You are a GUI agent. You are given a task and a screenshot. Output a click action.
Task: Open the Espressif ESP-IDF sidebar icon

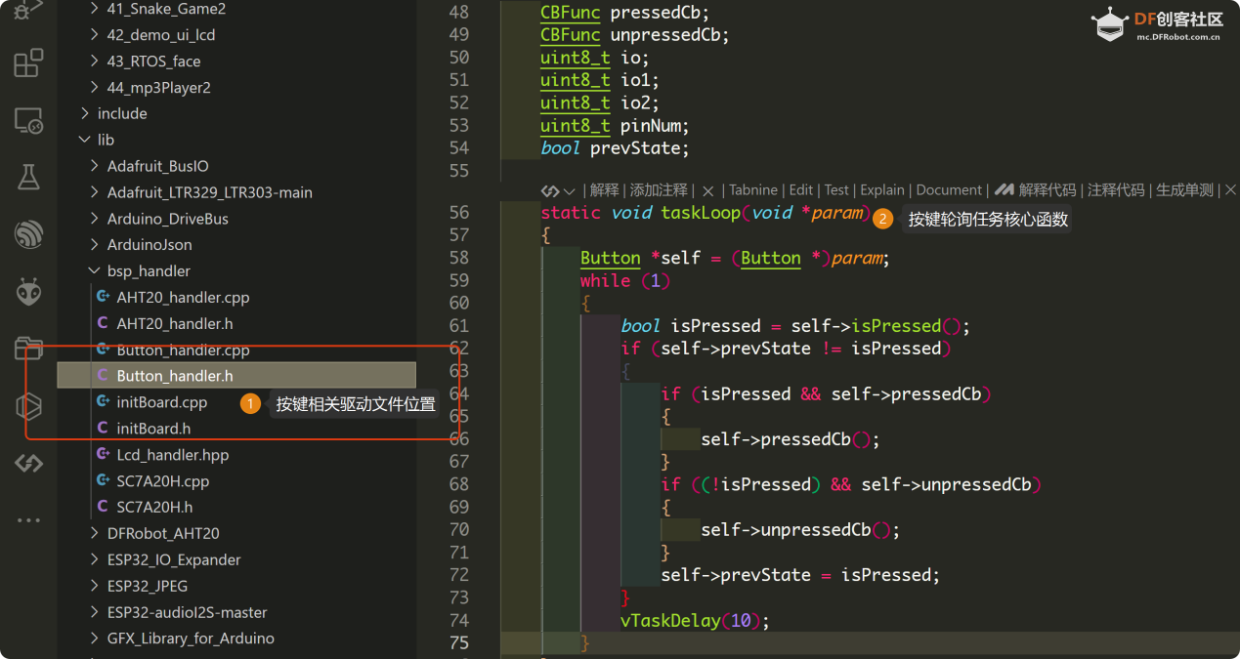(x=28, y=234)
